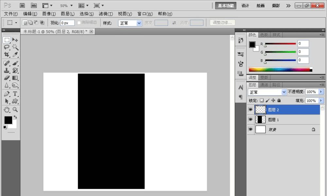Toggle visibility of the 背景 layer
Screen dimensions: 327x196
click(x=250, y=129)
